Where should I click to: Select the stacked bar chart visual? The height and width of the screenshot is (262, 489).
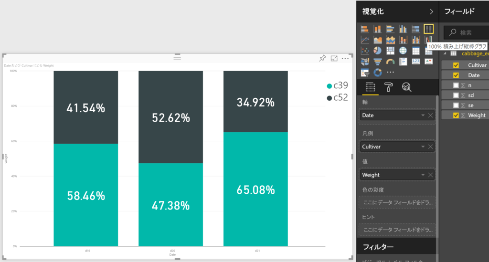364,29
